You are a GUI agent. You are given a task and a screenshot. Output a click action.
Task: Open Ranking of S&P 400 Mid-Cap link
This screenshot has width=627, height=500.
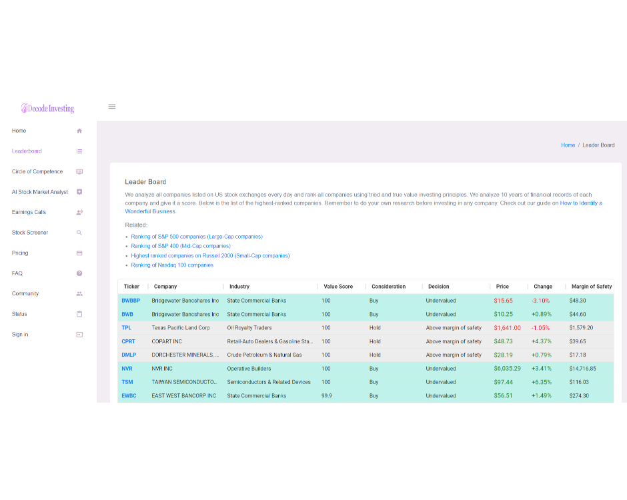click(181, 246)
